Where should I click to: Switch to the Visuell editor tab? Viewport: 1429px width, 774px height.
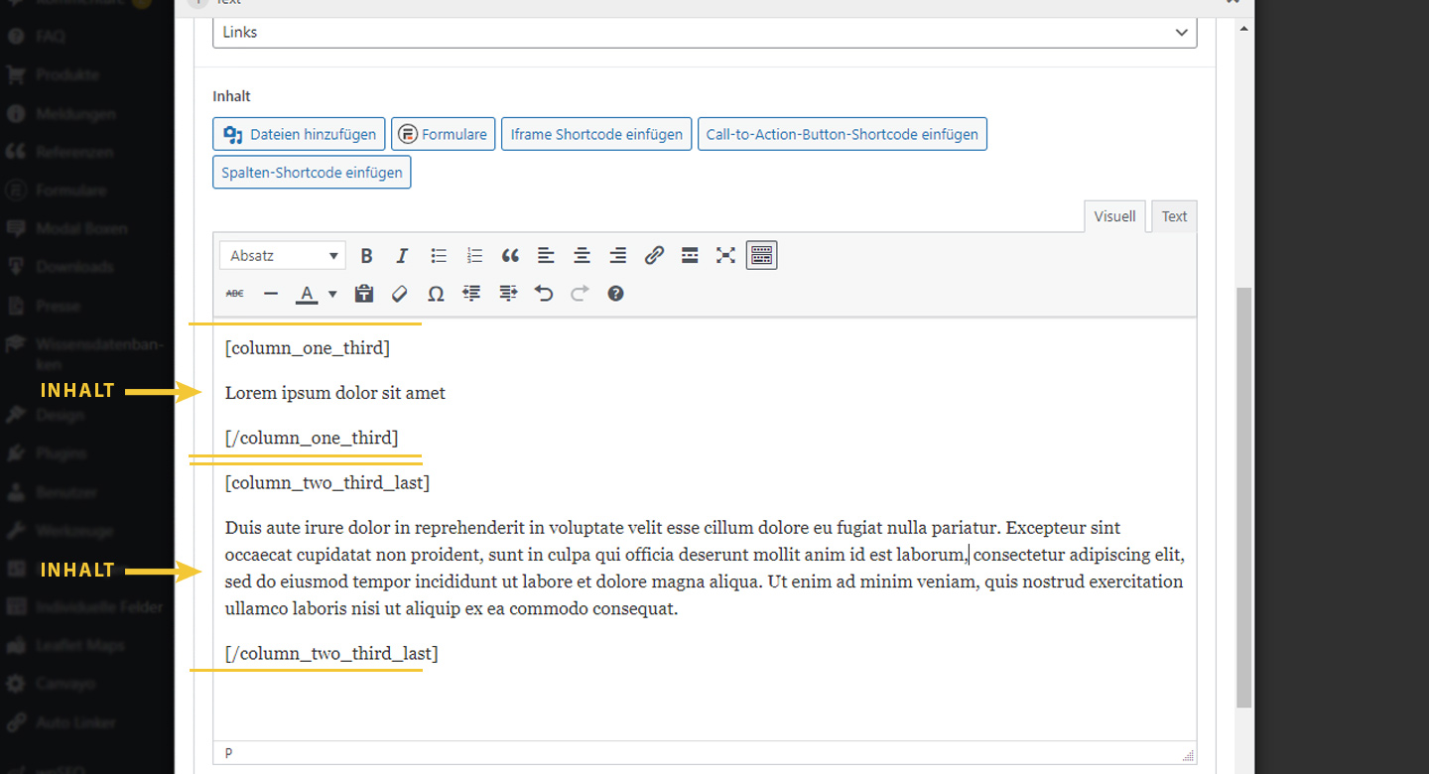pos(1114,216)
